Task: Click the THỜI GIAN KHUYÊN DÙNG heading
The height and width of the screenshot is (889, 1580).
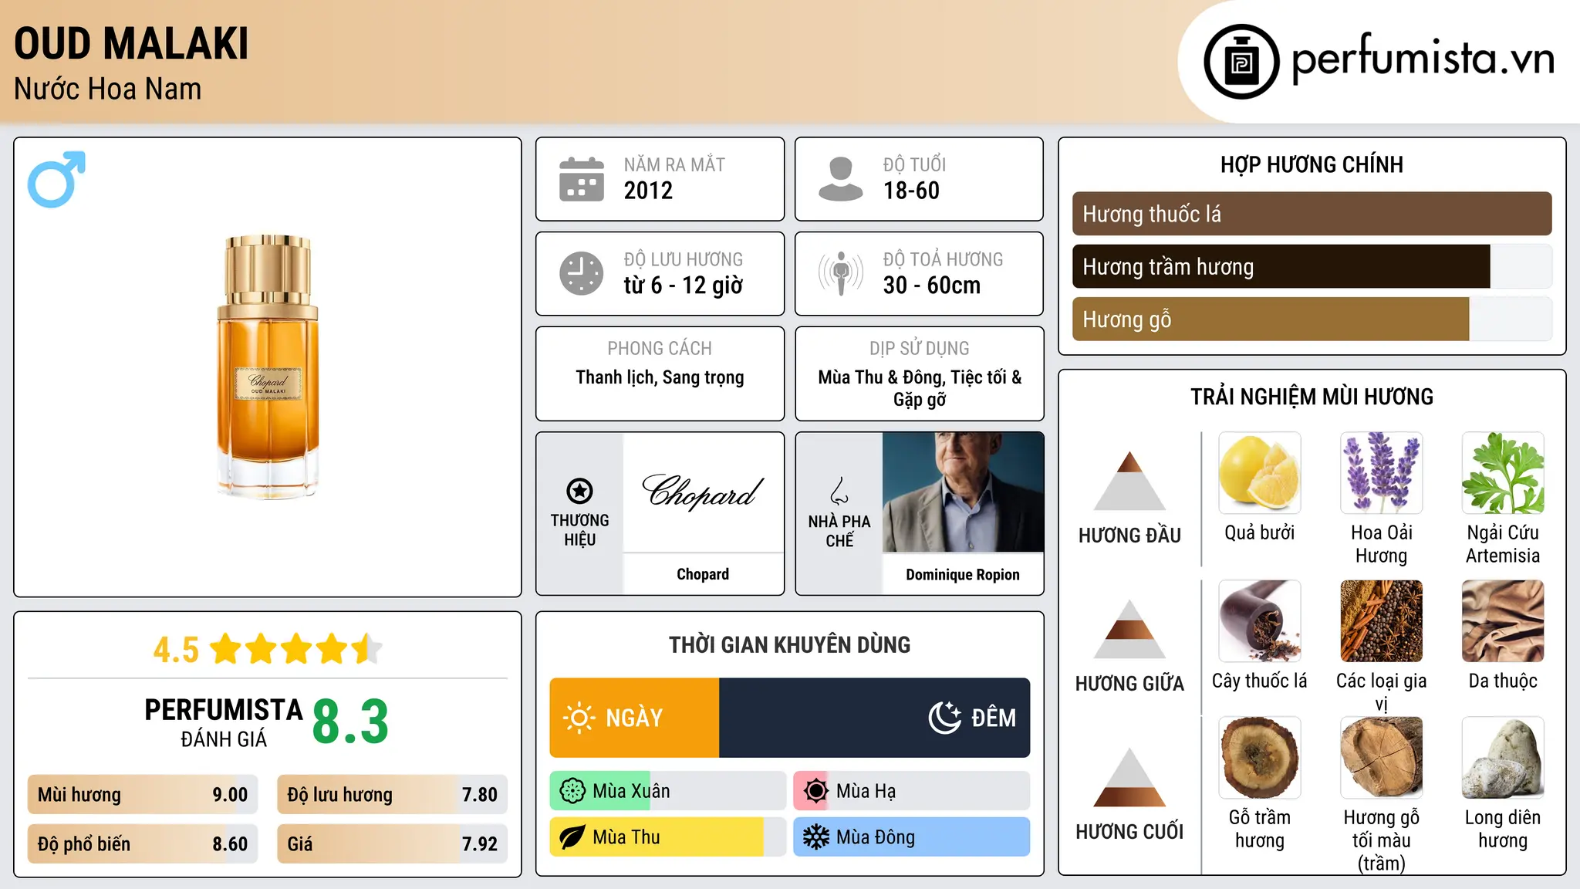Action: [789, 644]
